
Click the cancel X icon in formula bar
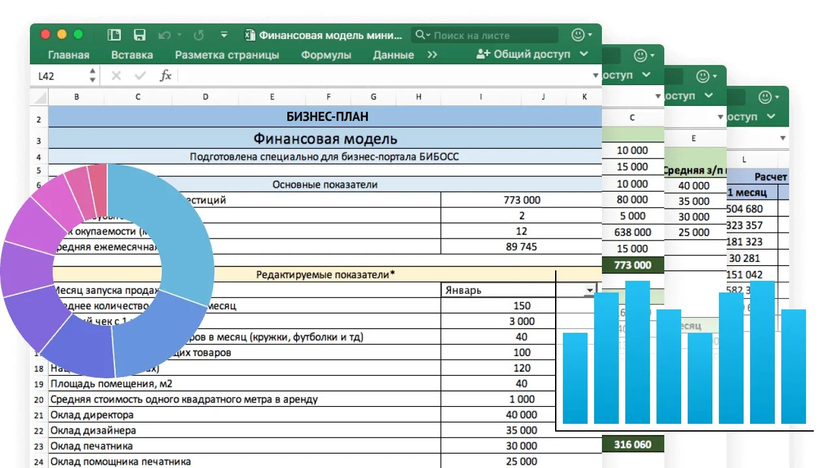(x=116, y=75)
